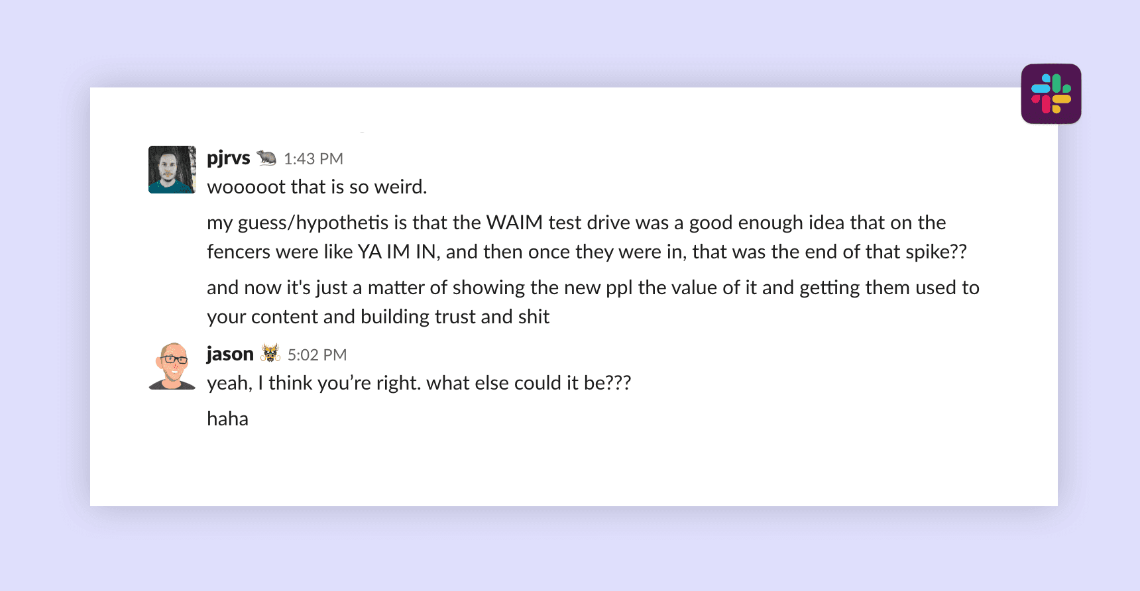Click the Slack logo icon

(x=1052, y=93)
